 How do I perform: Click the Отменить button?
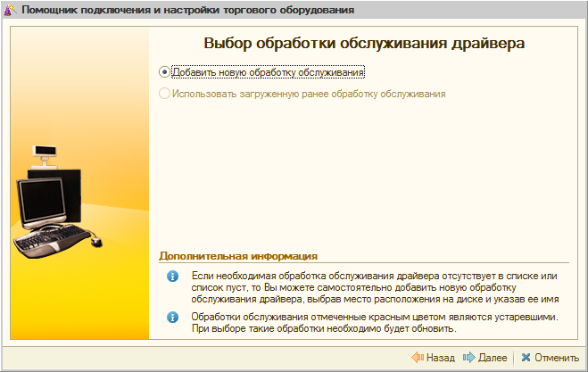click(x=551, y=358)
